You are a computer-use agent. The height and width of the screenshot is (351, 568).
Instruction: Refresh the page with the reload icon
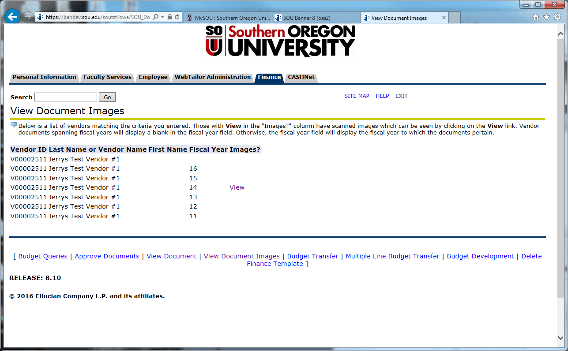point(177,18)
